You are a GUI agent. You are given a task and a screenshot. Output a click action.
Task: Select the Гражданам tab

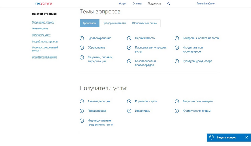point(90,23)
